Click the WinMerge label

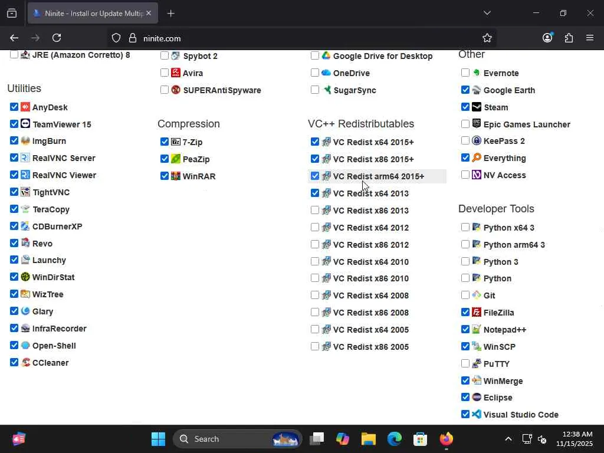pyautogui.click(x=503, y=381)
